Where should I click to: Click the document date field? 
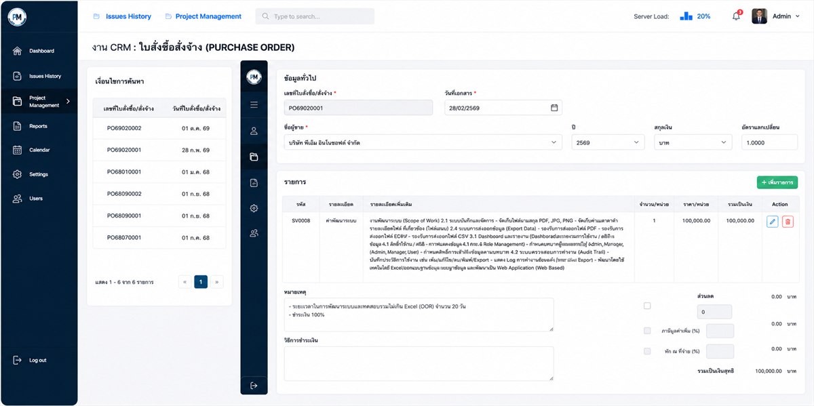pos(503,108)
